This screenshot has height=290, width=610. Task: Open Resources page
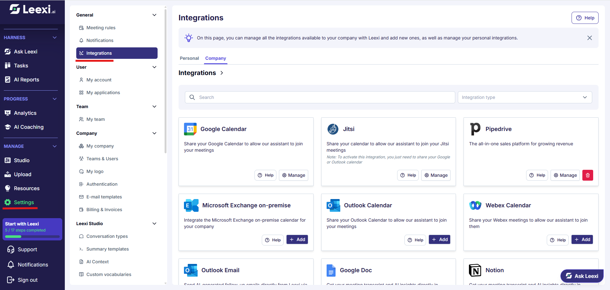pyautogui.click(x=22, y=188)
